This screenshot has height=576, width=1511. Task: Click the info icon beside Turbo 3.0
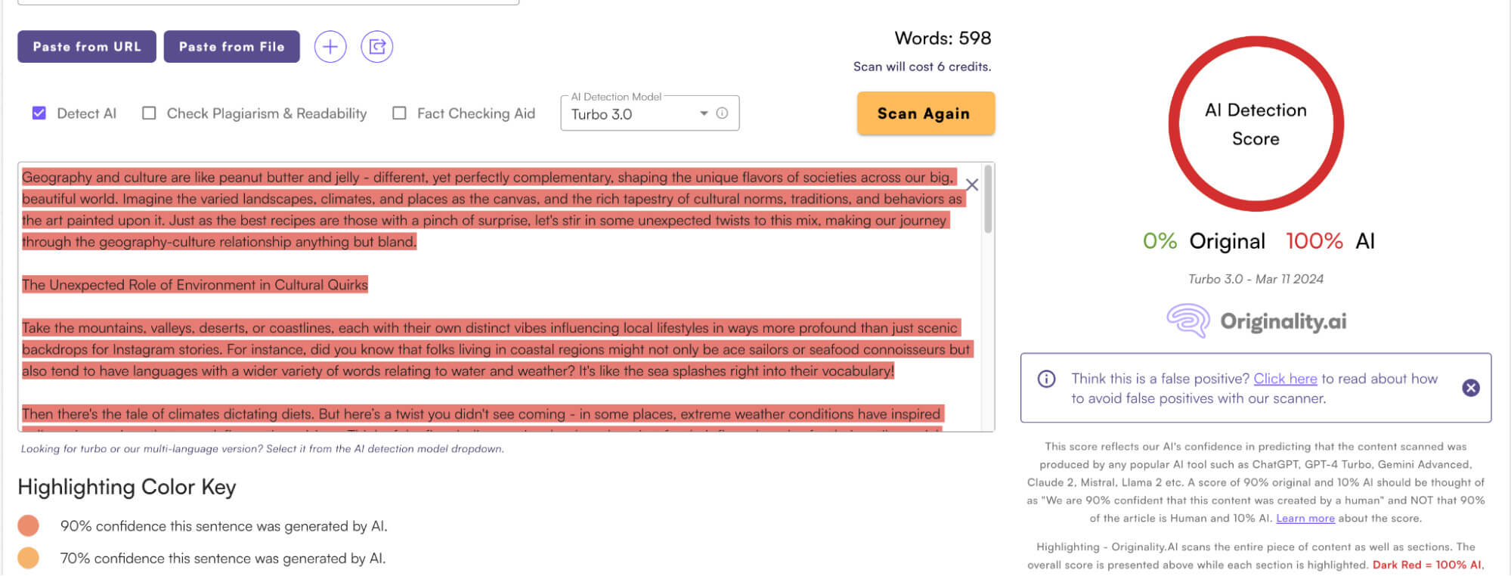point(722,113)
